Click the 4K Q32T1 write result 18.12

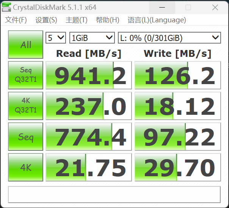178,106
